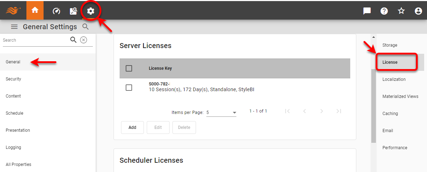Clear the sidebar search field
The image size is (427, 172).
(x=84, y=40)
